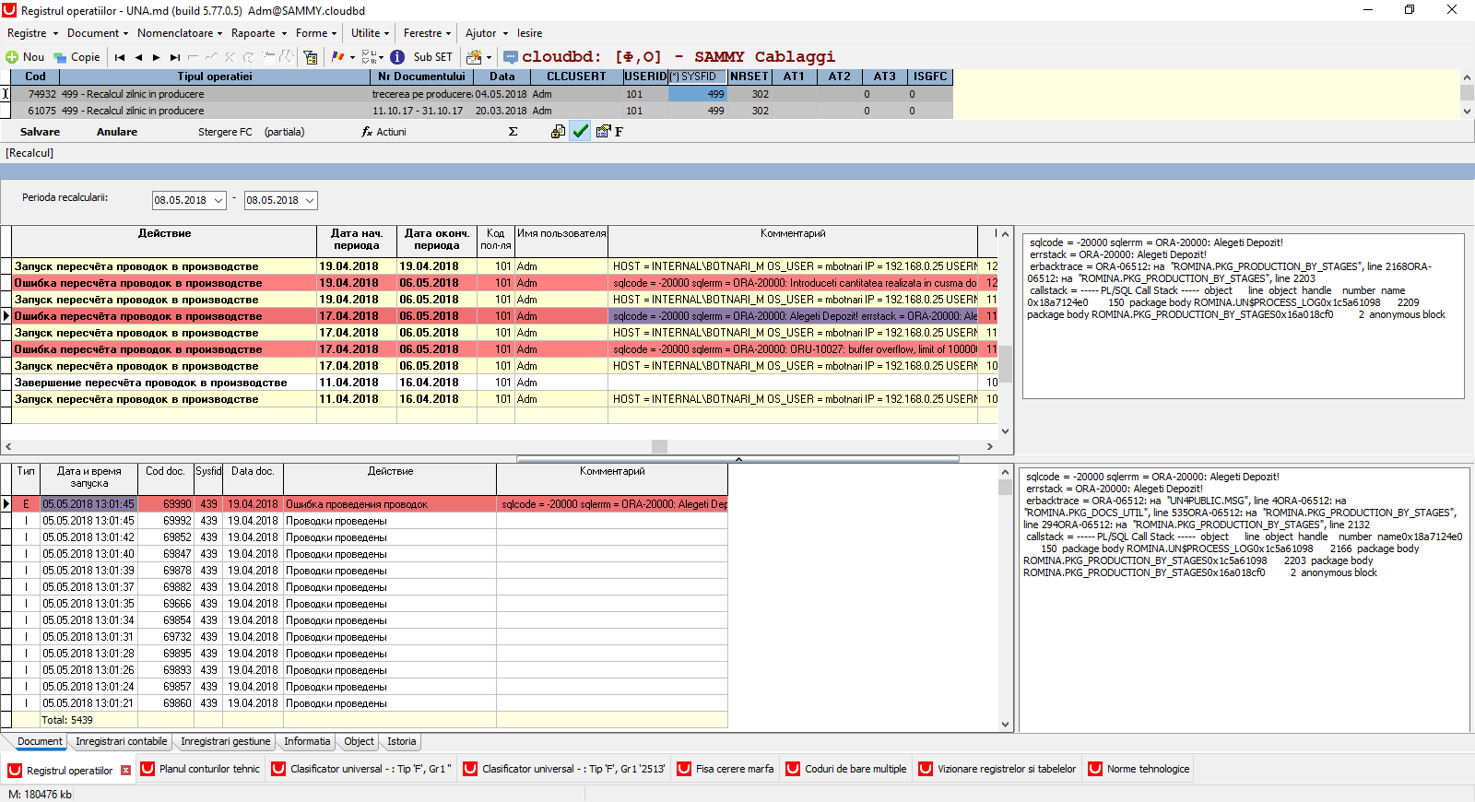Switch to the Istoria tab

[401, 741]
